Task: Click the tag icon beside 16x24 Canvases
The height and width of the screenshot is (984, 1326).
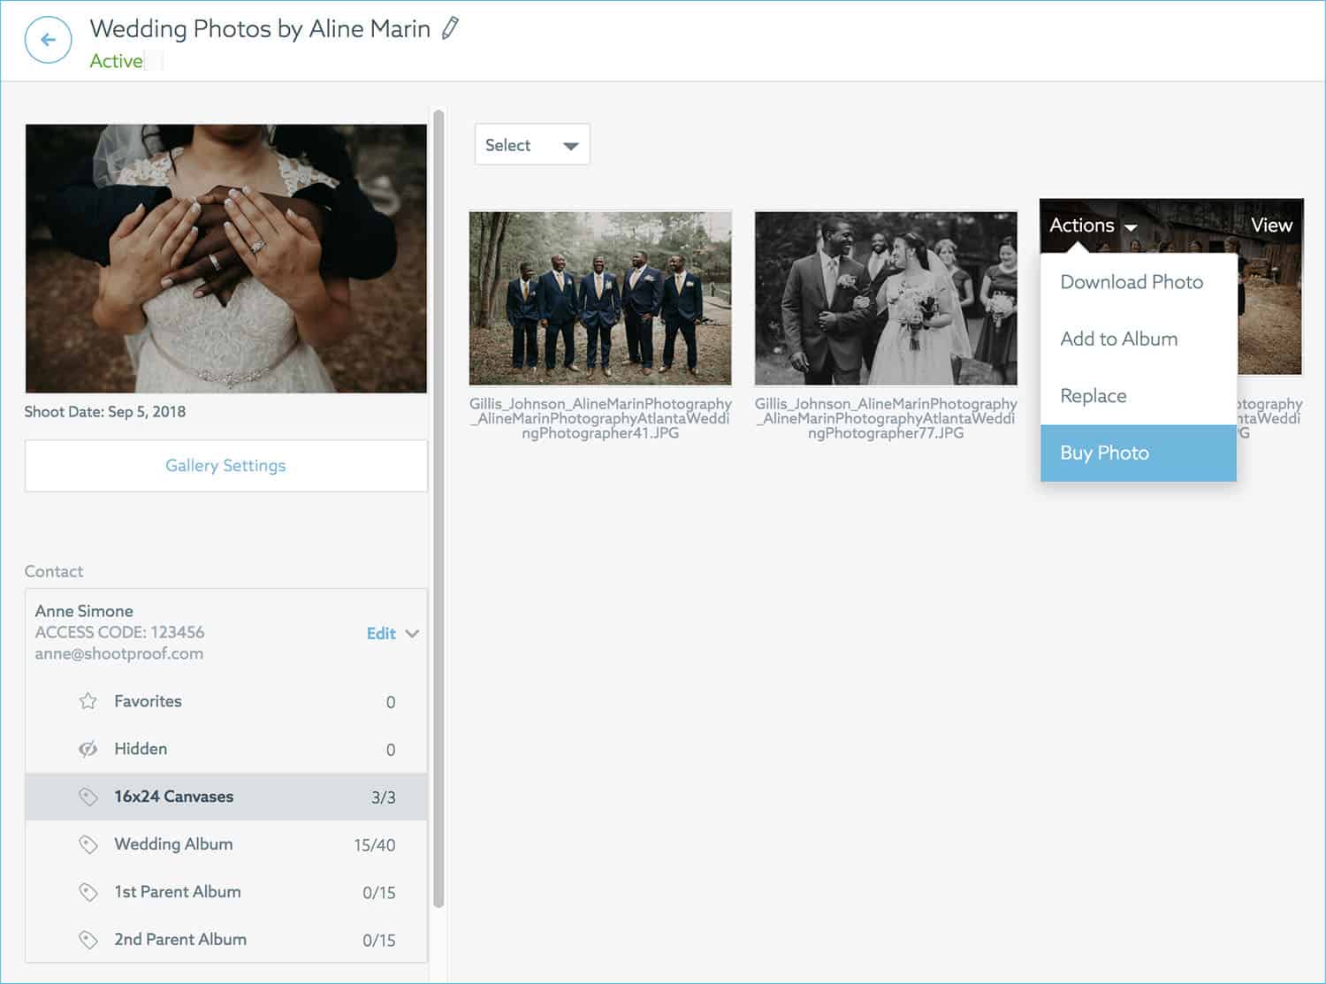Action: click(x=88, y=797)
